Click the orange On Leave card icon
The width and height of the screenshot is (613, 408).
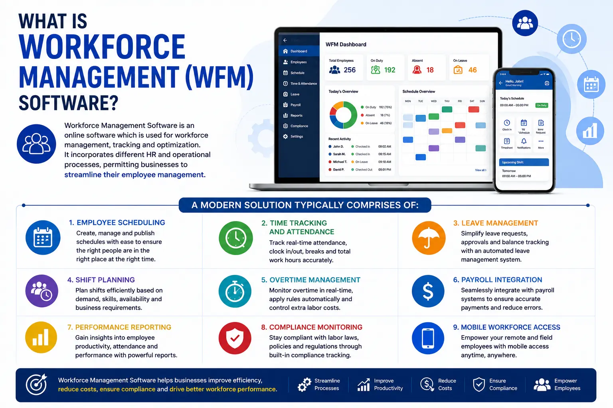(x=458, y=70)
